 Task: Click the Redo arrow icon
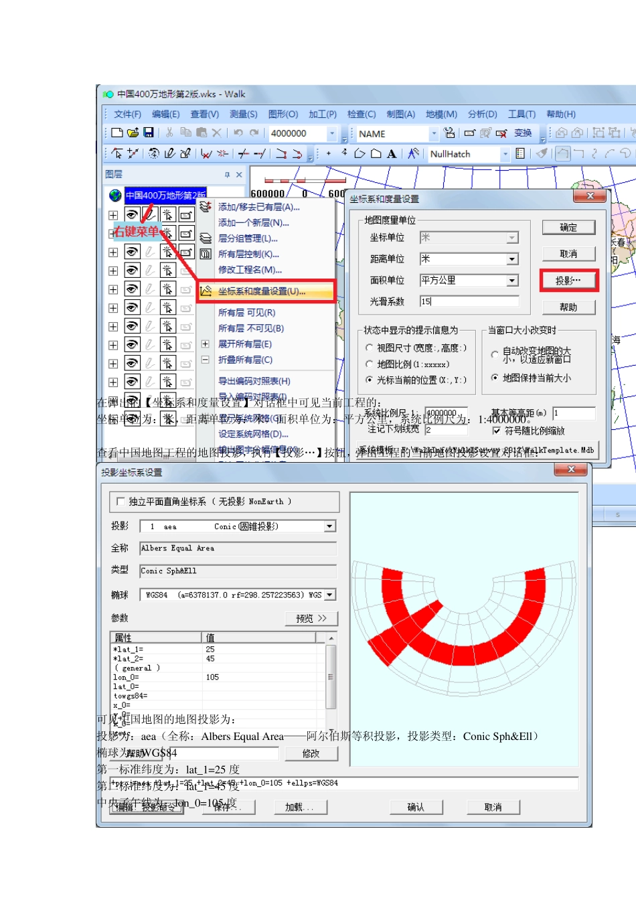(x=254, y=133)
